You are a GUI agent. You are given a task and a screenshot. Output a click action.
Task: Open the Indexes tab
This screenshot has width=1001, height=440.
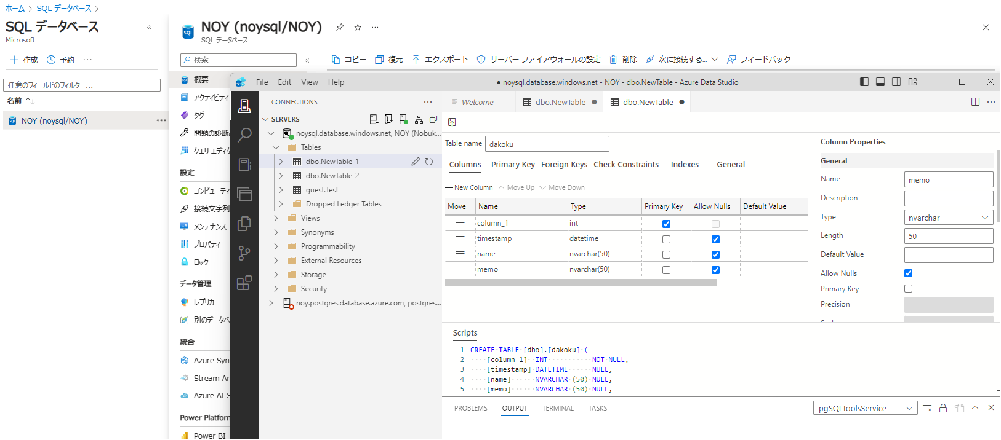tap(685, 164)
